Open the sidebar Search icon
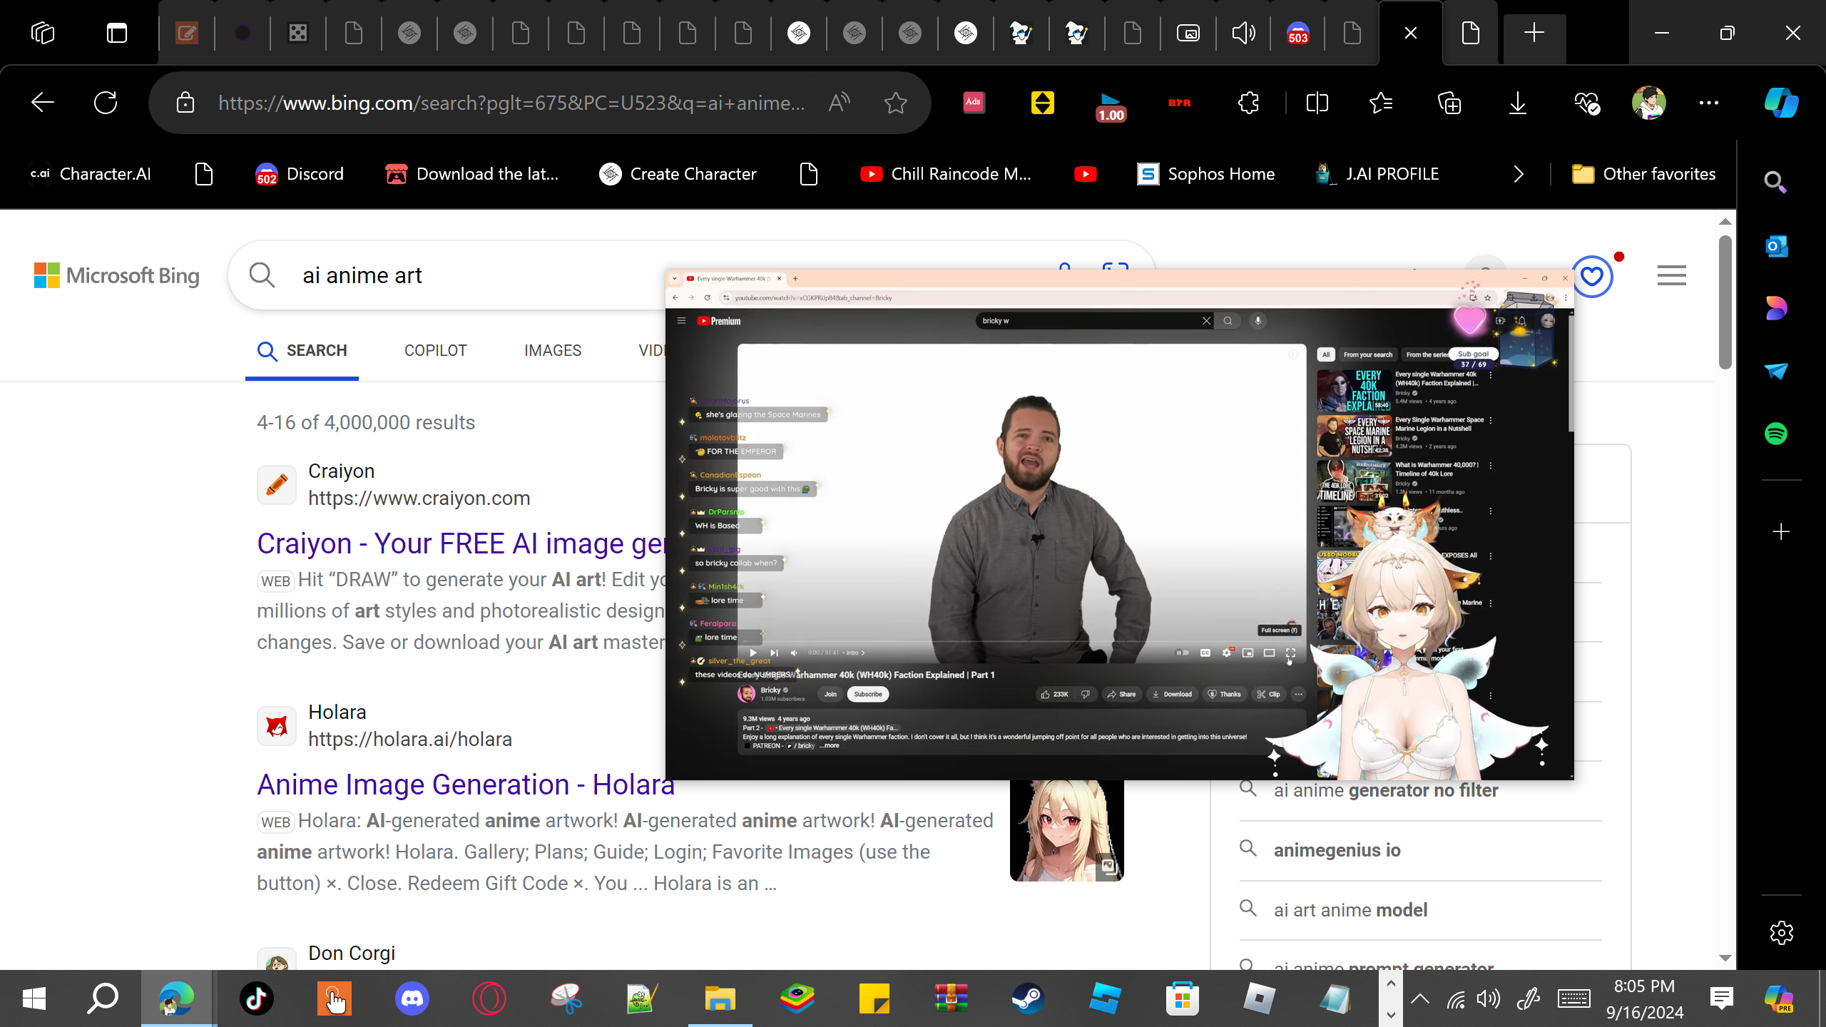This screenshot has width=1826, height=1027. pyautogui.click(x=1775, y=183)
